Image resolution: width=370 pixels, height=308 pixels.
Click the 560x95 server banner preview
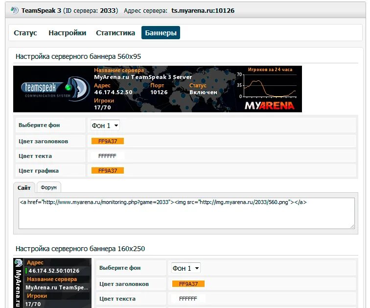pyautogui.click(x=158, y=89)
